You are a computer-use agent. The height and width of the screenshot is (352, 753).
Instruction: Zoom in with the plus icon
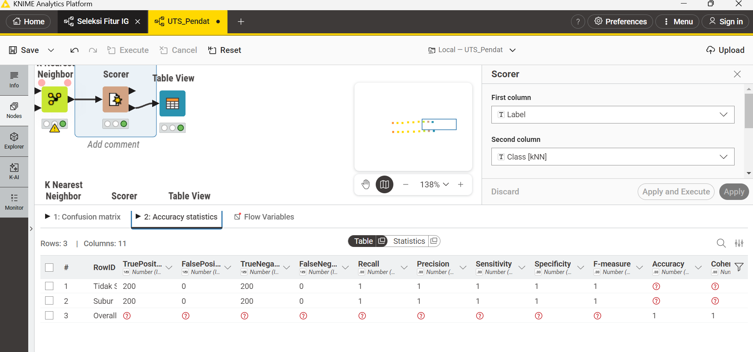point(461,184)
